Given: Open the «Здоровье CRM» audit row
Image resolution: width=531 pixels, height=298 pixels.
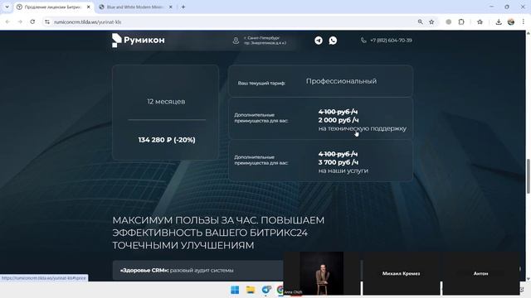Looking at the screenshot, I should tap(198, 271).
